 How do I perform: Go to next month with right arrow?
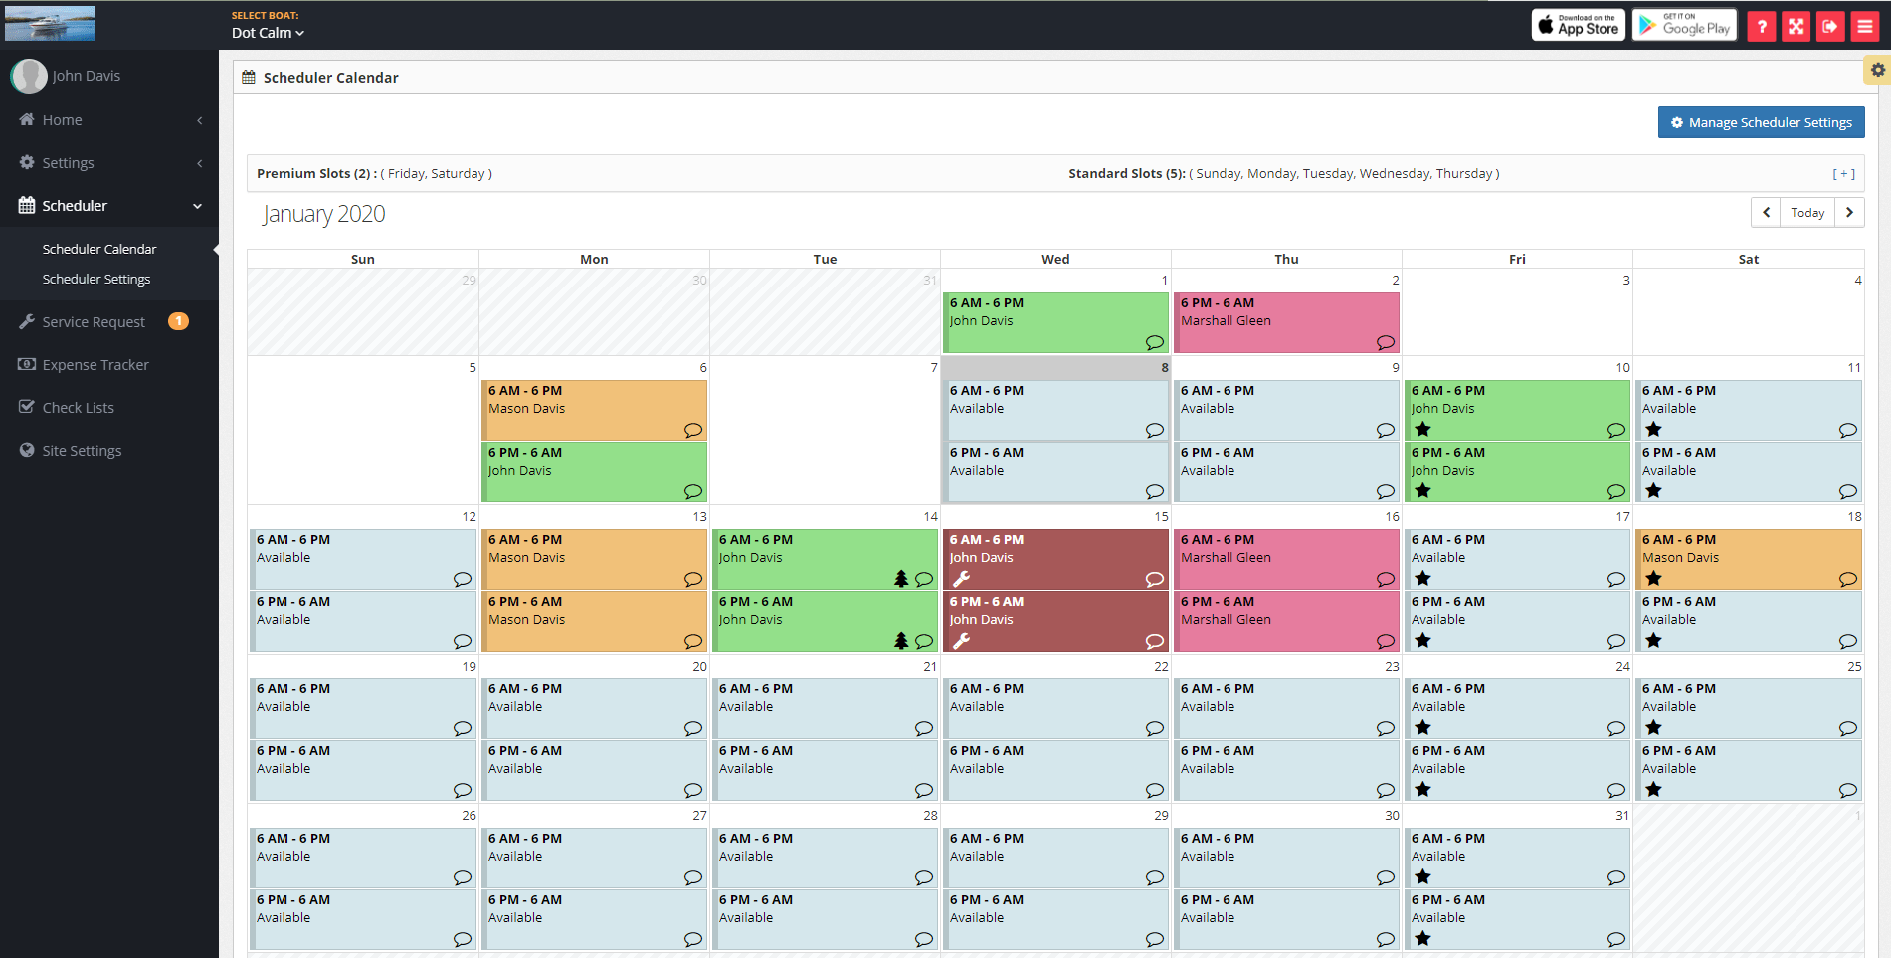(x=1849, y=213)
